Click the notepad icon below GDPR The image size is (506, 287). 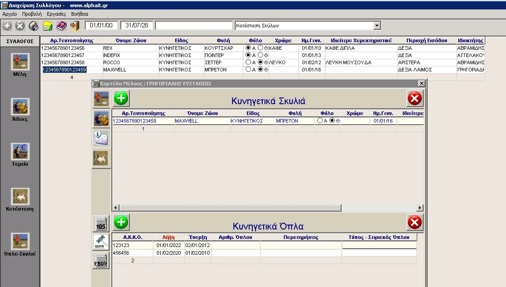(x=100, y=261)
